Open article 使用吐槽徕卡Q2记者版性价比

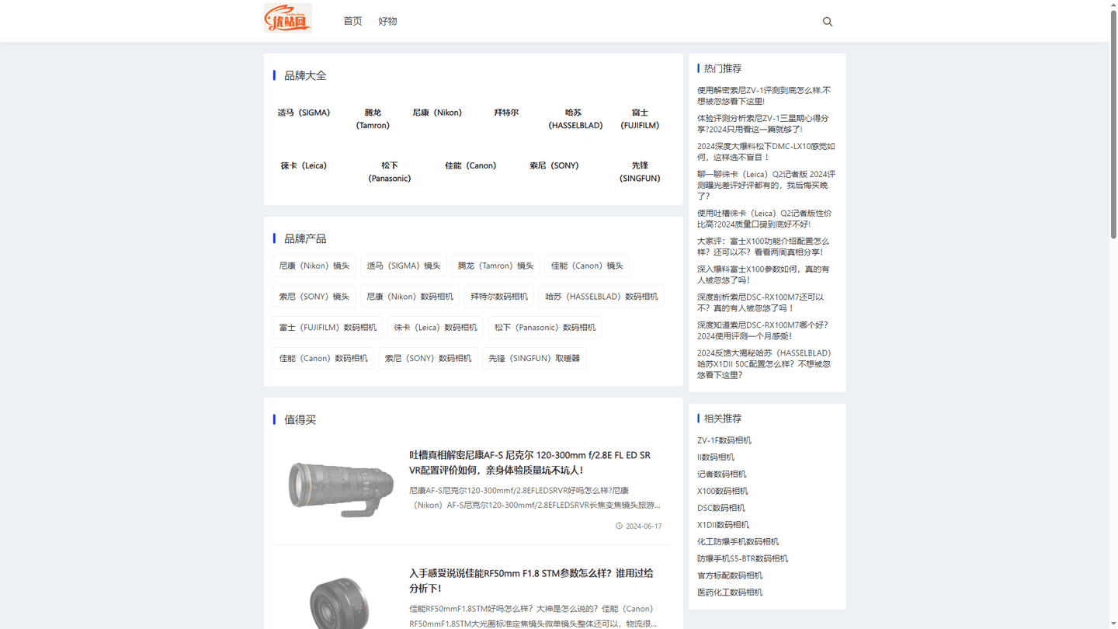pos(764,218)
